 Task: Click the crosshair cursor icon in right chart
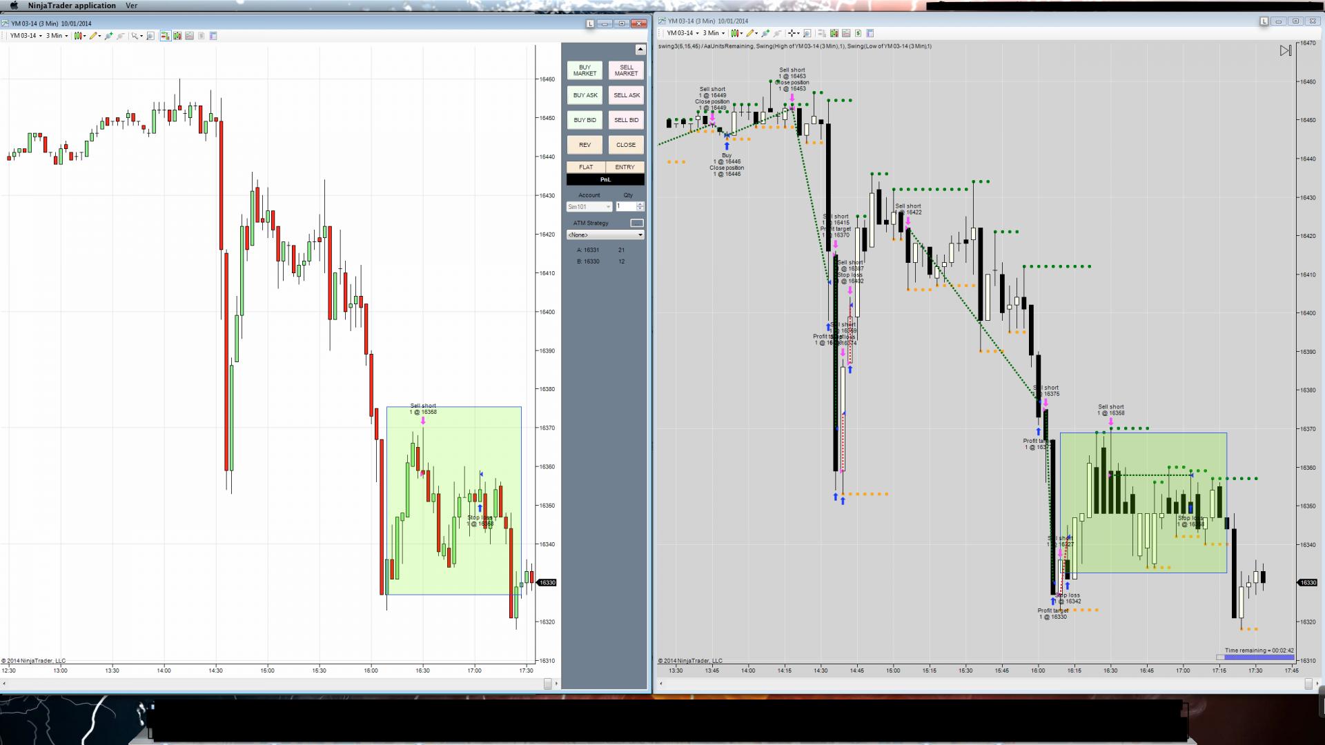click(x=792, y=33)
